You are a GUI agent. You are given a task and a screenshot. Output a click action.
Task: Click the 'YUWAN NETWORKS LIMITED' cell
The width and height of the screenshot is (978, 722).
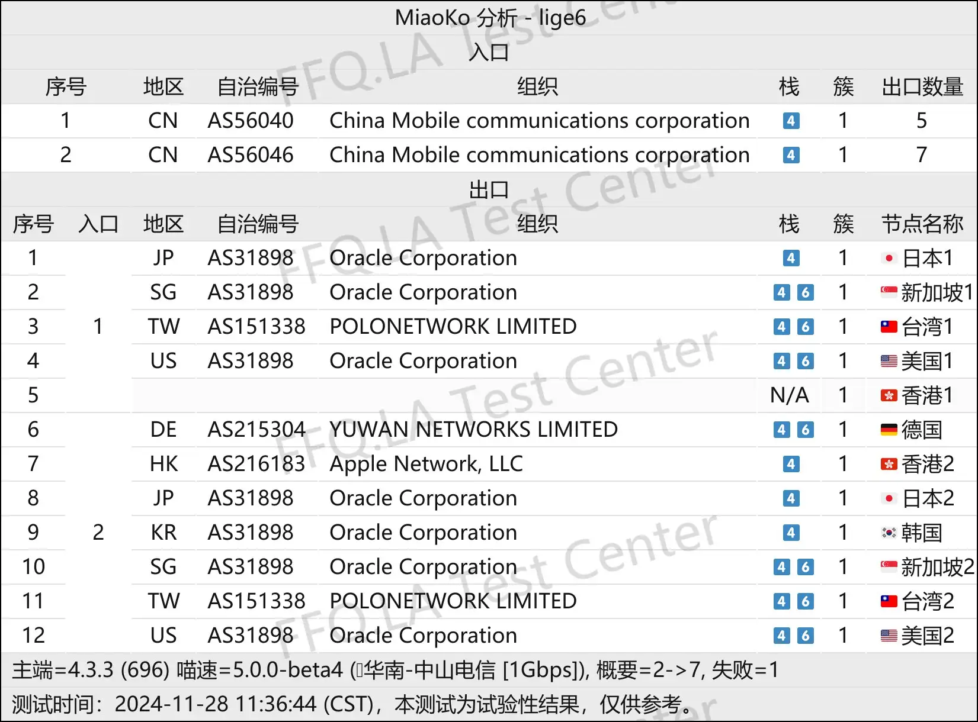click(474, 430)
